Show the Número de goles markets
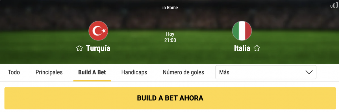The image size is (339, 112). tap(183, 72)
